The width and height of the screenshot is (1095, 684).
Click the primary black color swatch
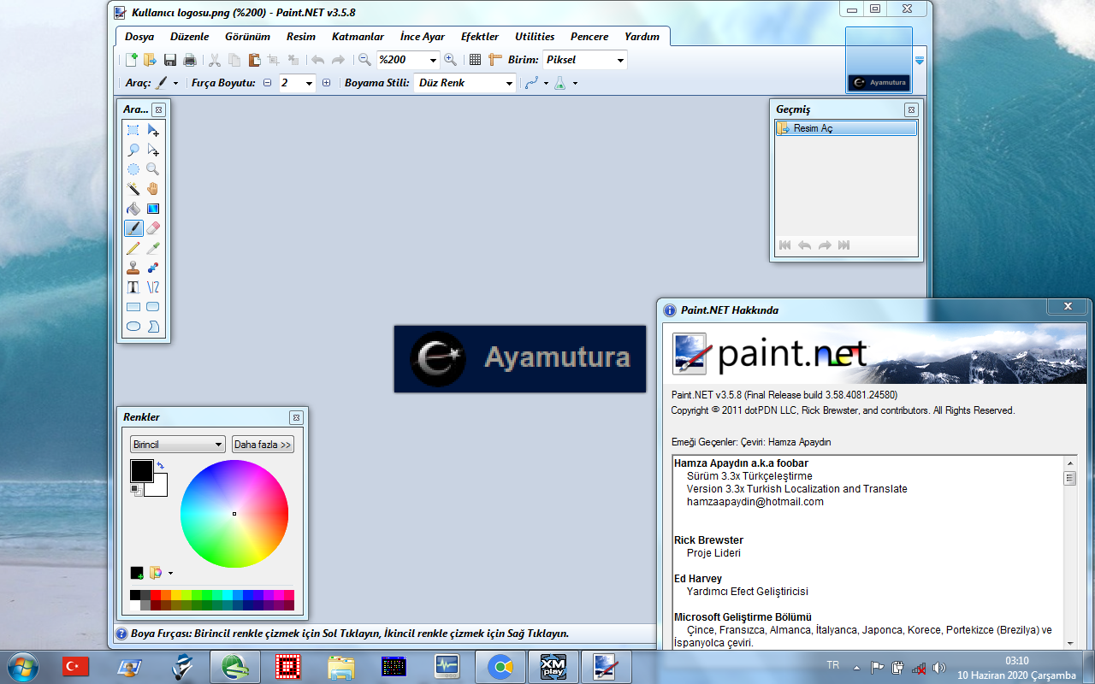pos(141,470)
